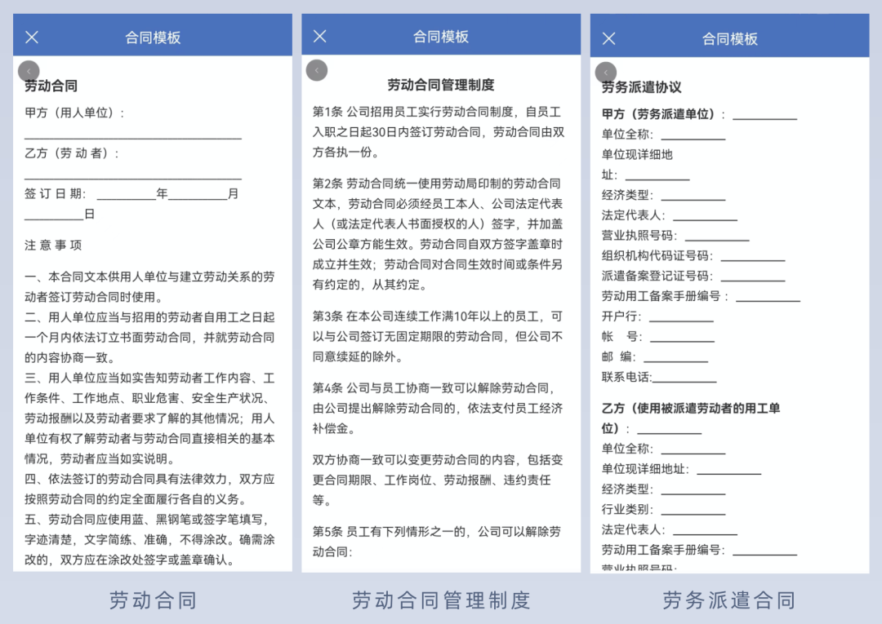Select the middle 合同模板 title bar
The width and height of the screenshot is (882, 624).
coord(440,37)
